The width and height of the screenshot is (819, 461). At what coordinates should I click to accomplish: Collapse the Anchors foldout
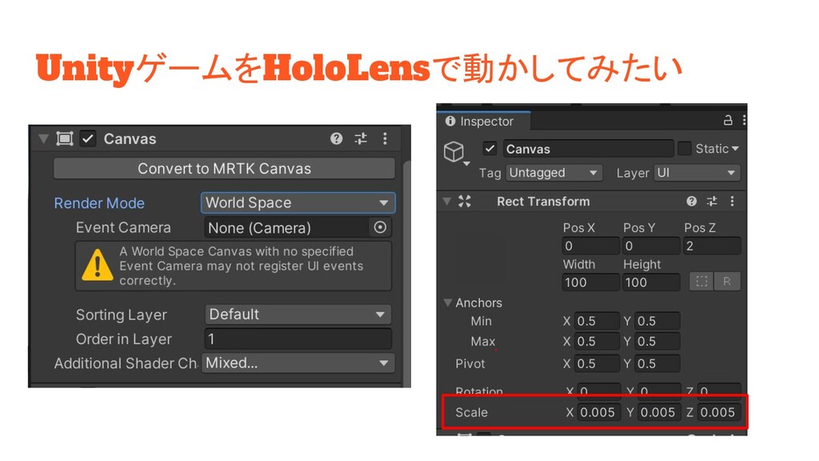point(448,303)
